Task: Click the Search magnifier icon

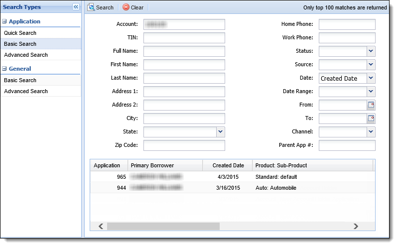Action: [91, 7]
